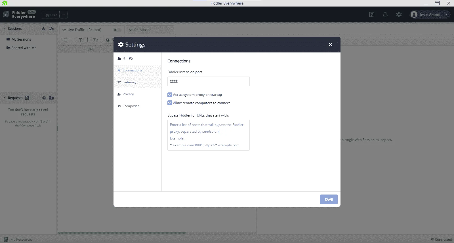Uncheck Allow remote computers to connect

[170, 103]
